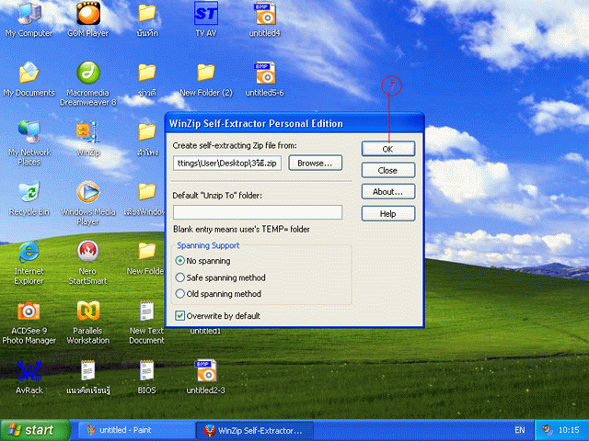Click the Help button
The width and height of the screenshot is (589, 441).
tap(388, 213)
